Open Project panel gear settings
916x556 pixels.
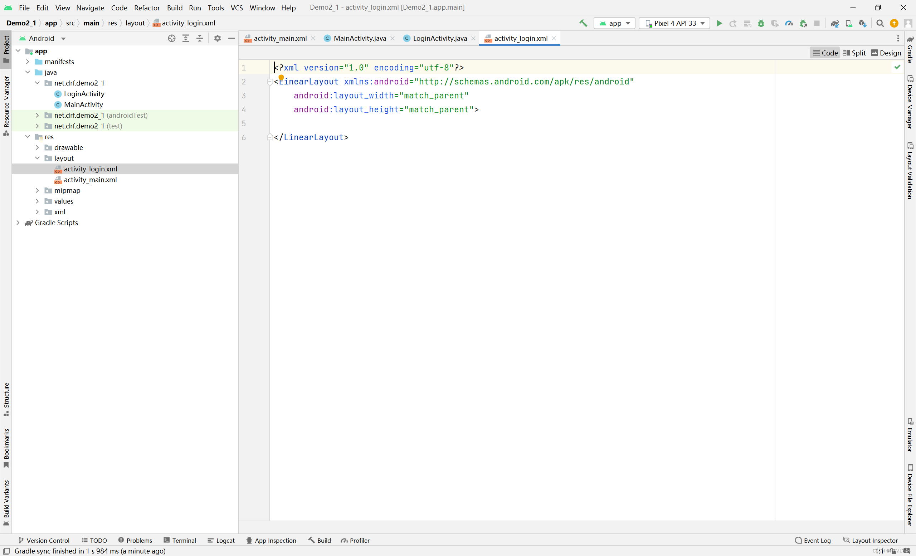[218, 38]
